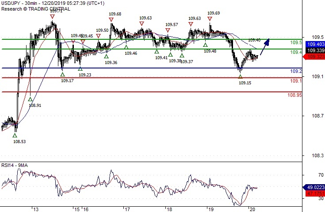Click the 109.40 label near the arrow target
The image size is (325, 212).
[254, 40]
